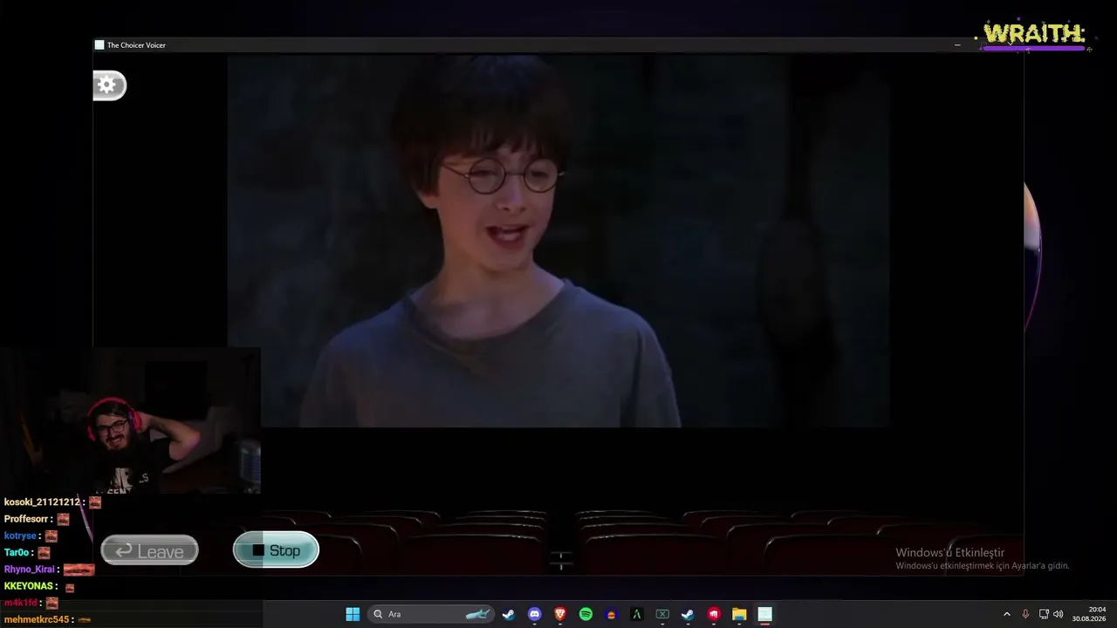Open The Choicer Voicer settings gear
The image size is (1117, 628).
[109, 85]
